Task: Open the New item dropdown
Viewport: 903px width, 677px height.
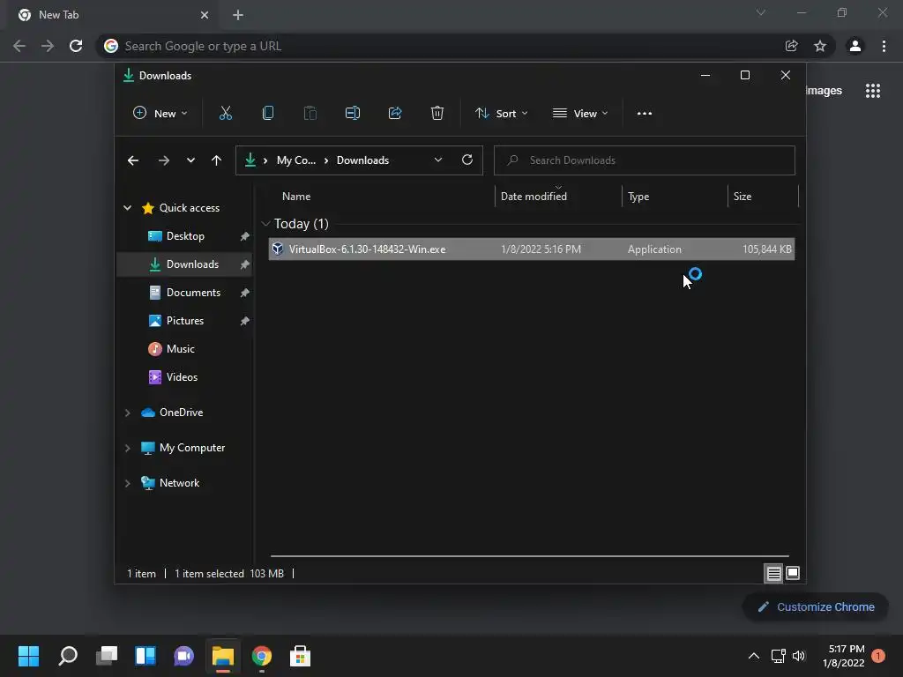Action: click(x=160, y=114)
